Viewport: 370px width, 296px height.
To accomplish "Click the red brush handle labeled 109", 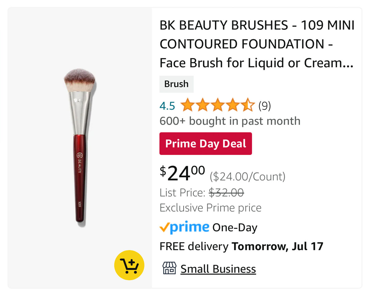I will 80,178.
